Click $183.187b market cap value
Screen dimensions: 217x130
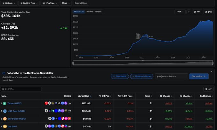click(86, 103)
